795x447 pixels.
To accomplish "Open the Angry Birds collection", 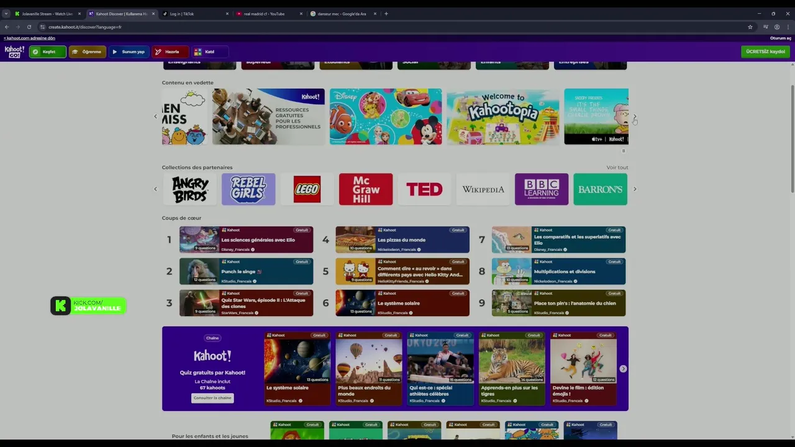I will pyautogui.click(x=190, y=189).
